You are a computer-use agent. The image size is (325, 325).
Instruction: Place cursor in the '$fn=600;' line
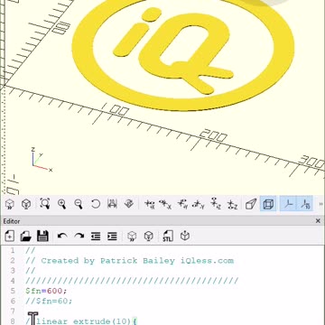46,291
